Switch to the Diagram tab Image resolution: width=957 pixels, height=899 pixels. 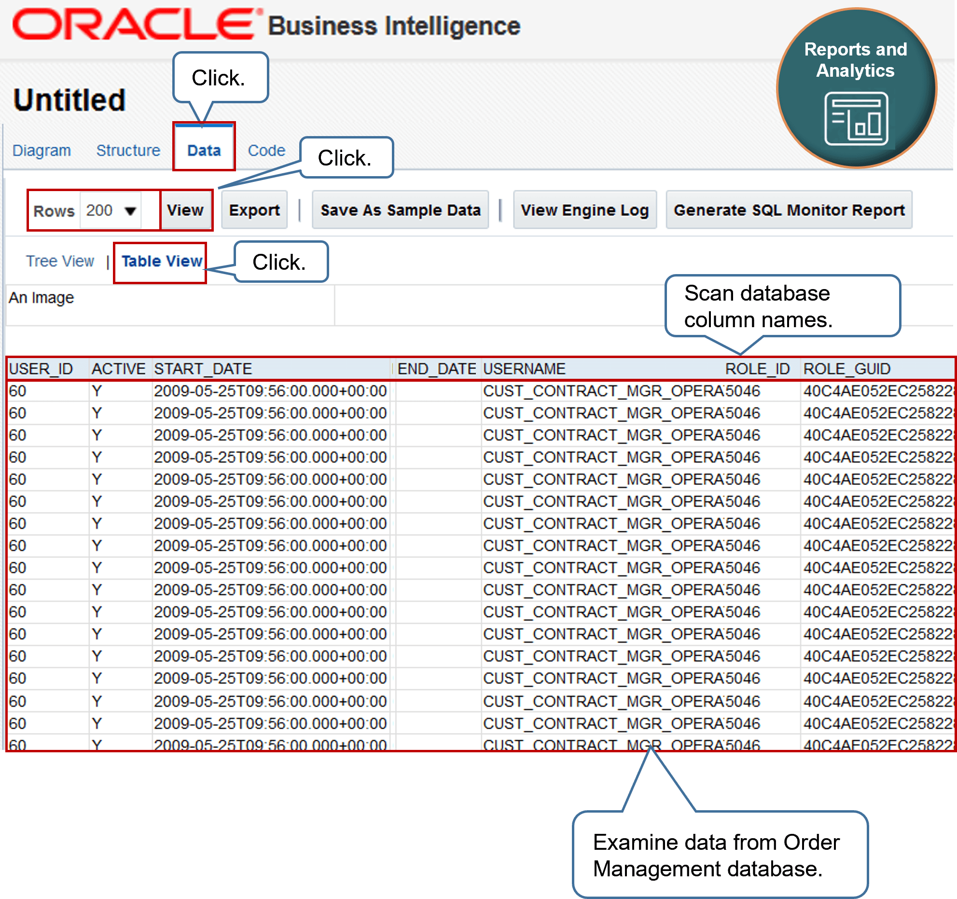click(42, 150)
